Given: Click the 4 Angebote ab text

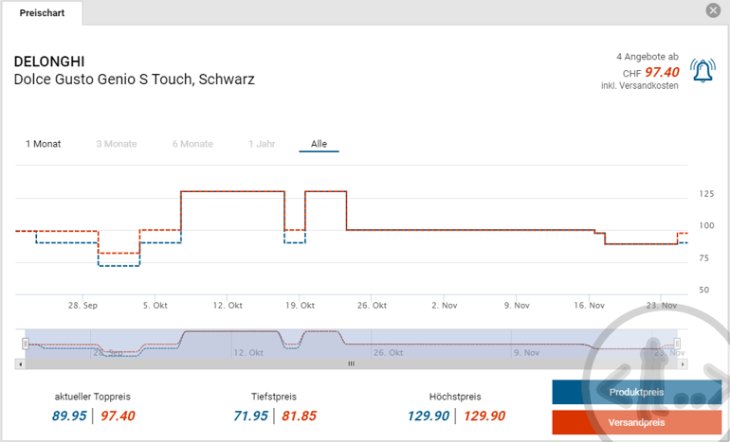Looking at the screenshot, I should click(647, 57).
